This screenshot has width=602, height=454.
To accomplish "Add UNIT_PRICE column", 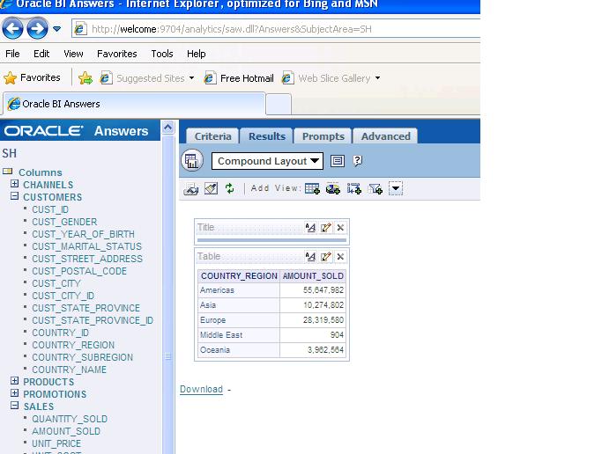I will tap(56, 443).
